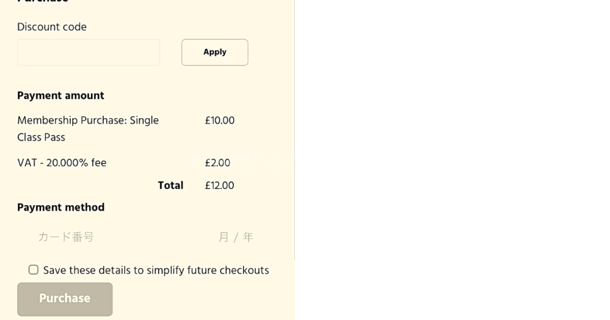Click the "Payment method" heading

61,208
